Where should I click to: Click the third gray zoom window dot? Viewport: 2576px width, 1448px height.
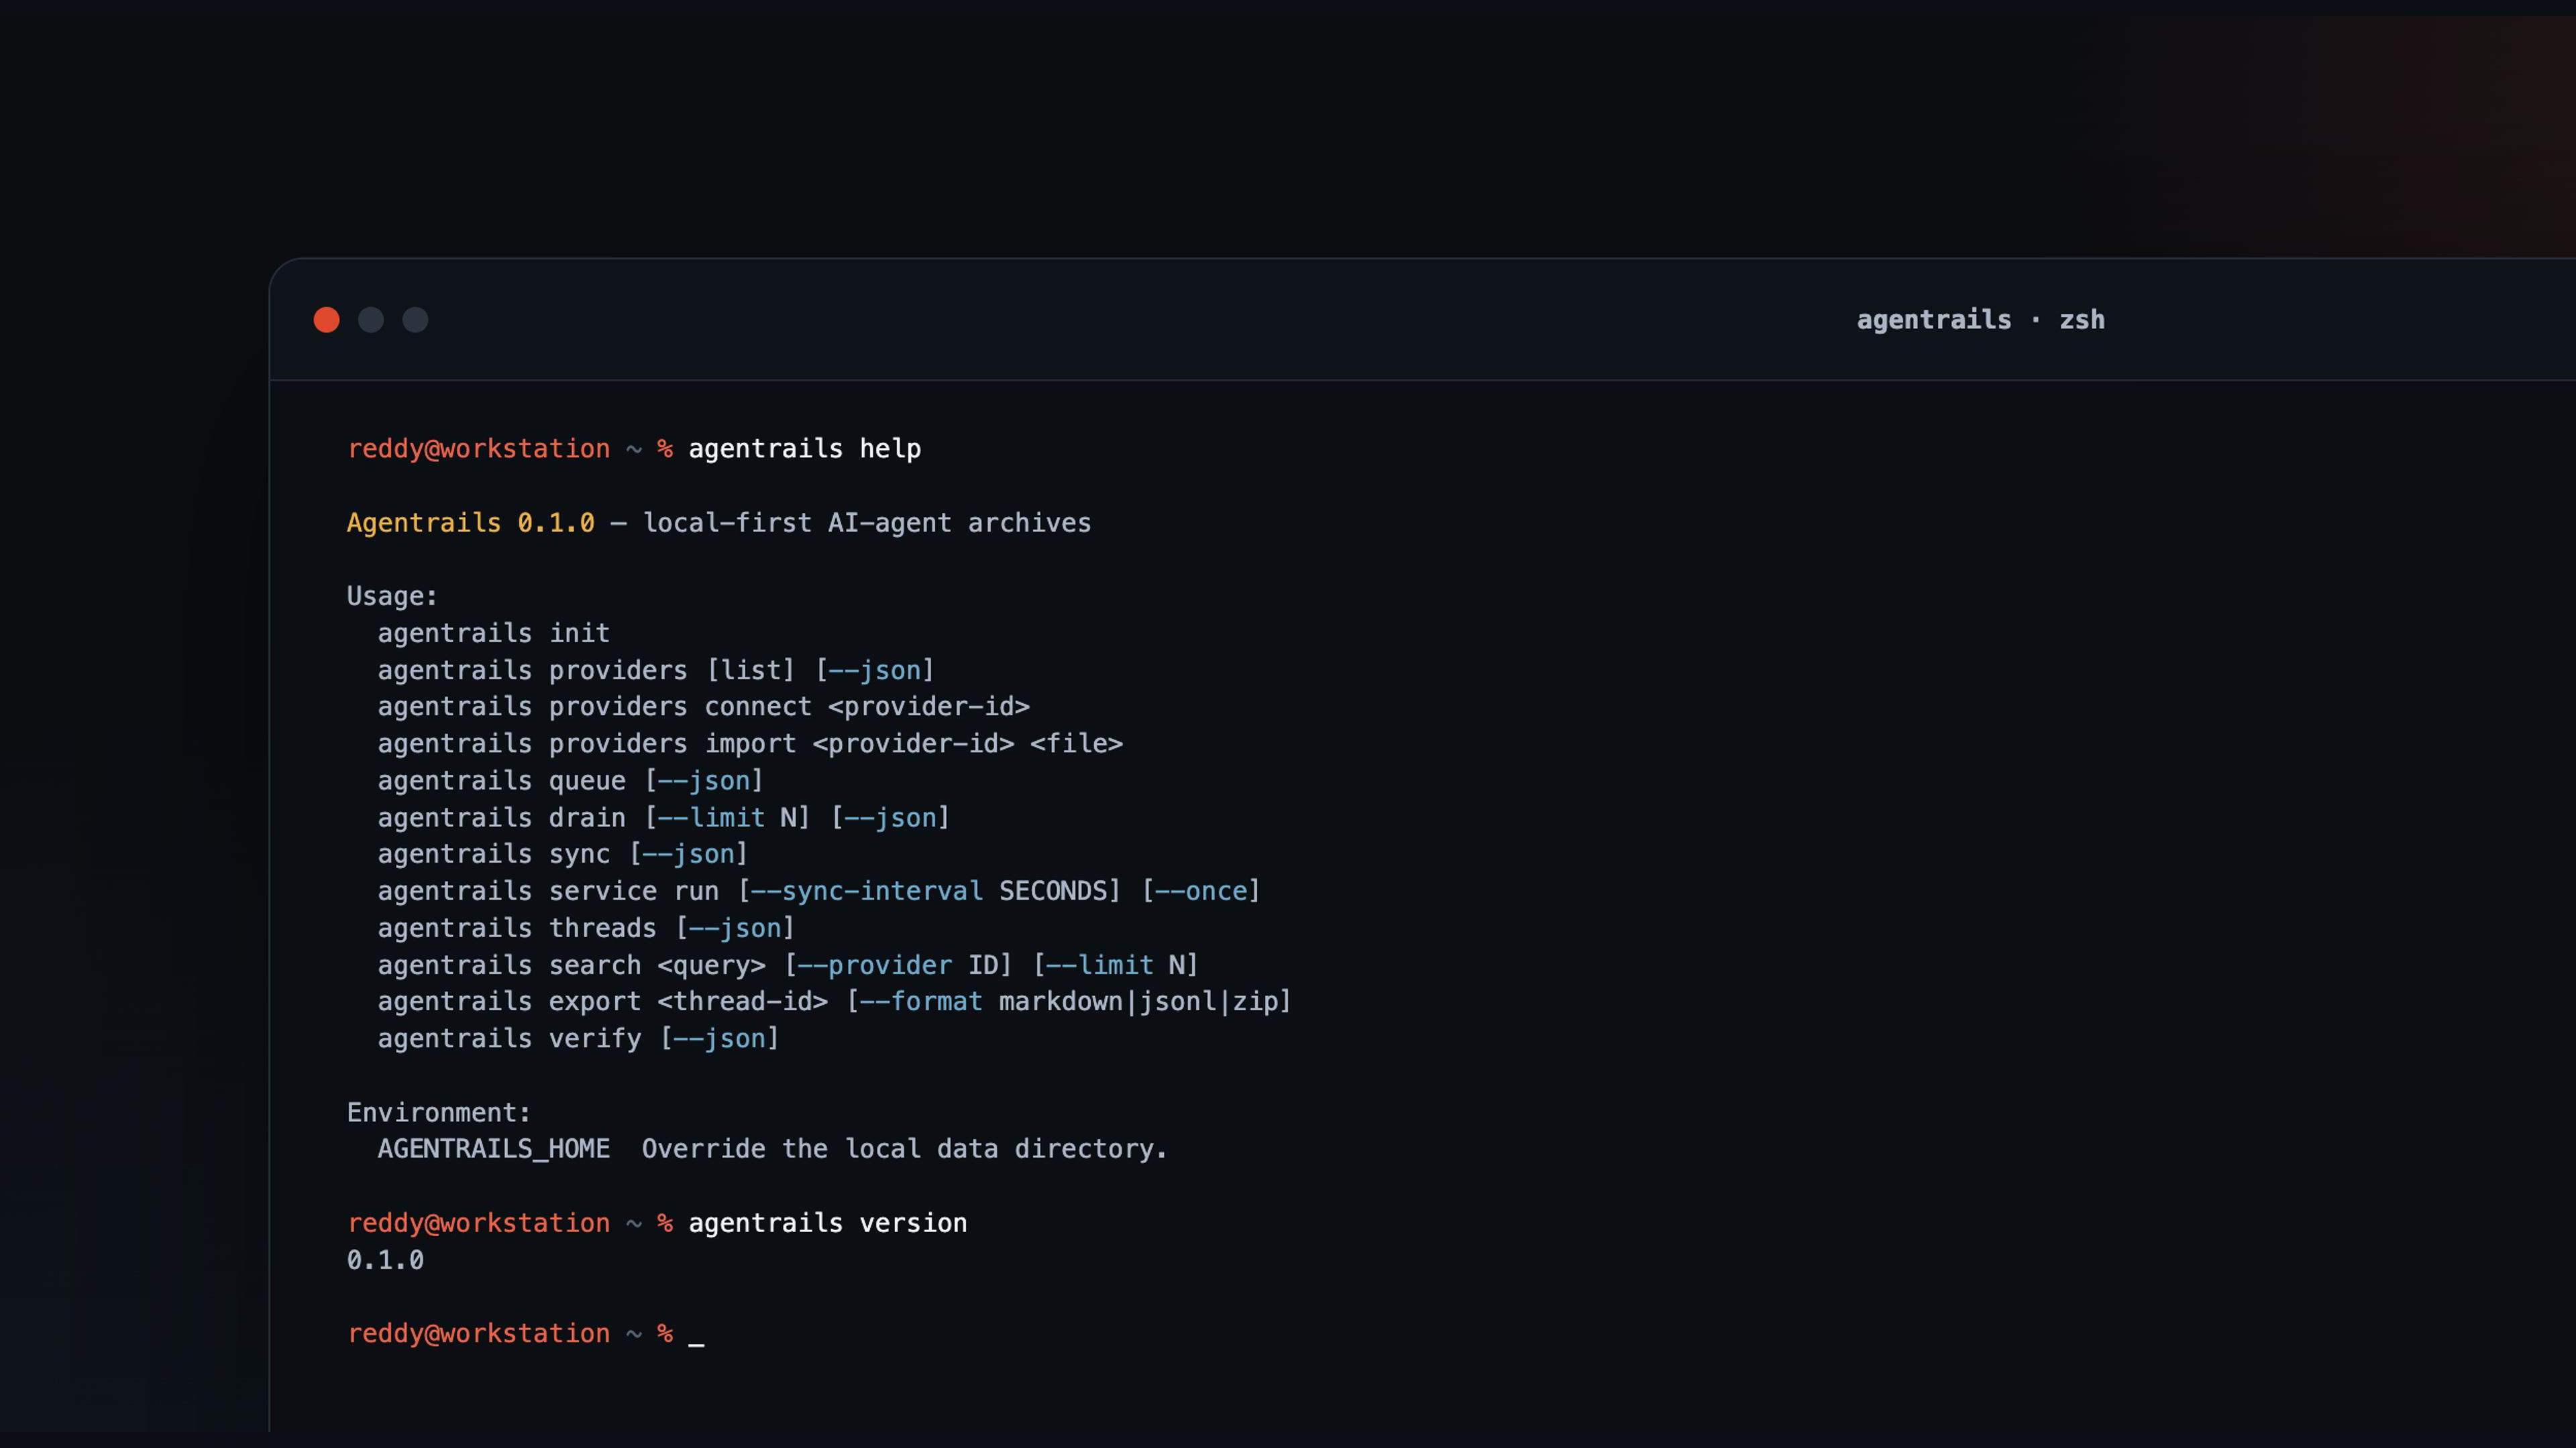pyautogui.click(x=415, y=320)
